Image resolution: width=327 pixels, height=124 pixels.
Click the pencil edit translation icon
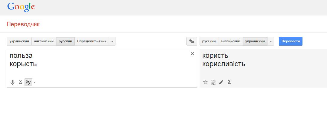click(221, 82)
